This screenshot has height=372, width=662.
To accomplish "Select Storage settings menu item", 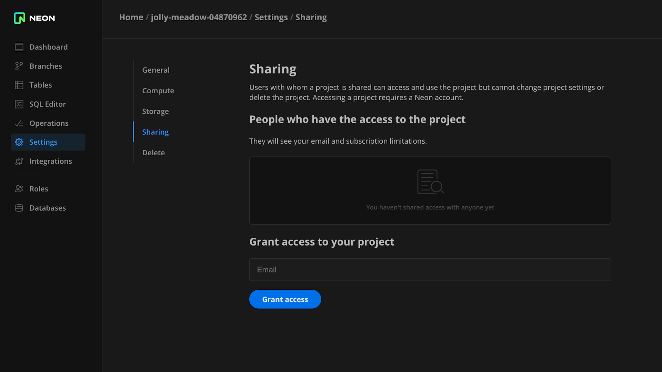I will point(155,111).
